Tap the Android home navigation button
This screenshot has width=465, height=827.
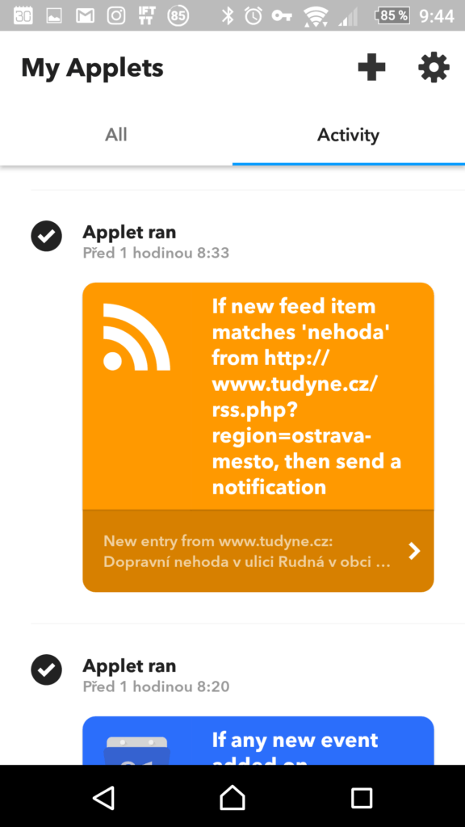click(232, 797)
